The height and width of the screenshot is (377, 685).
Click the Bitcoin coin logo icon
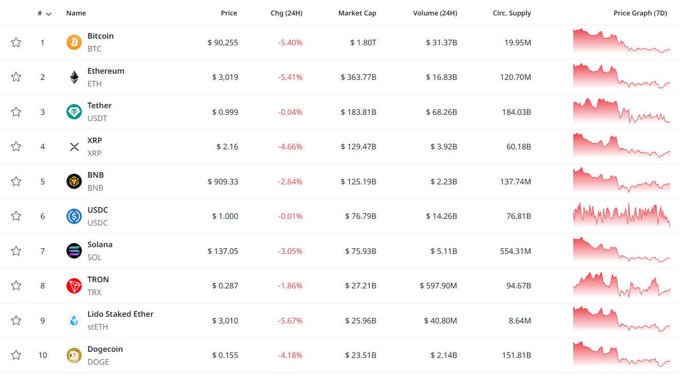pos(74,42)
